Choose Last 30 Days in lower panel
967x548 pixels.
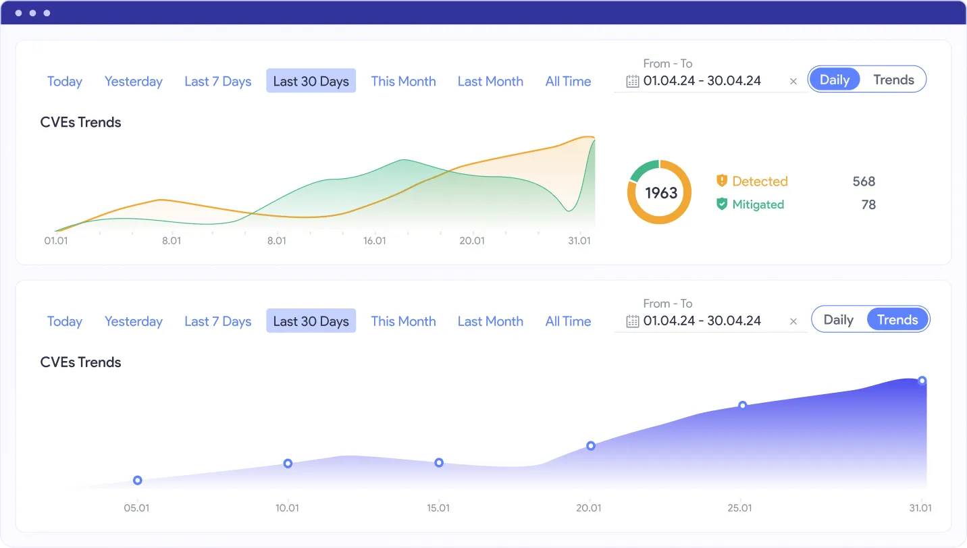coord(311,321)
